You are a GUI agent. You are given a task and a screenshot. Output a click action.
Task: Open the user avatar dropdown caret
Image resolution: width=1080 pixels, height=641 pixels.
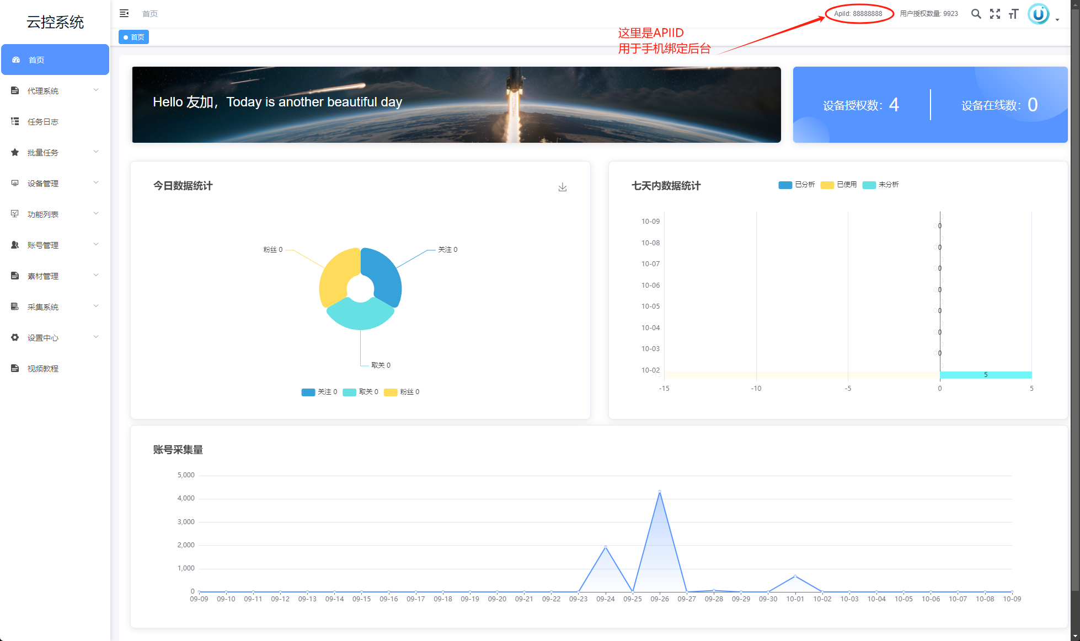pyautogui.click(x=1057, y=20)
